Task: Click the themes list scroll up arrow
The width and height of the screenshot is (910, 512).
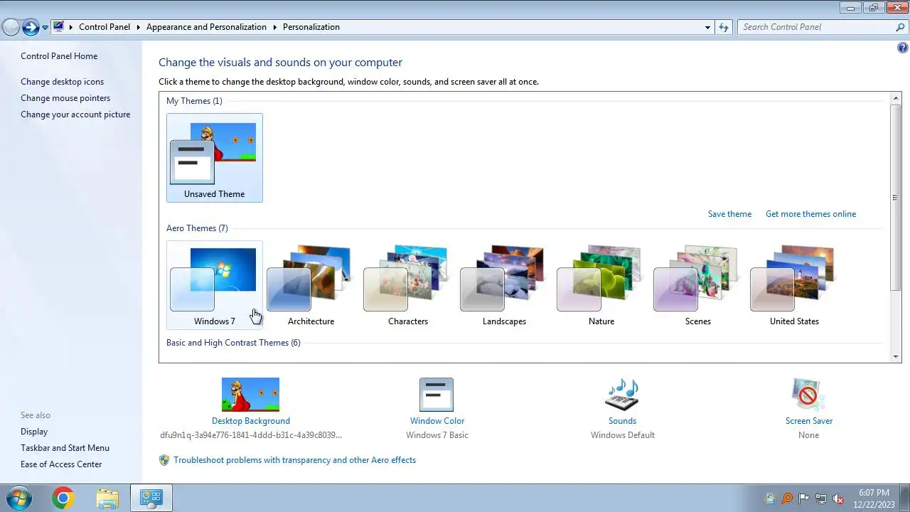Action: pos(896,98)
